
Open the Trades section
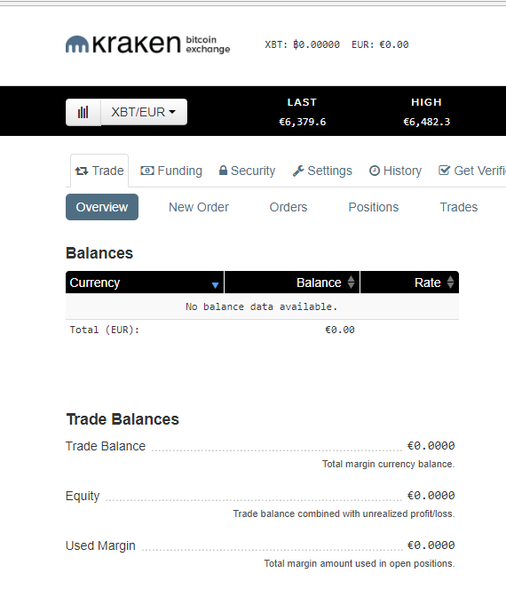coord(459,207)
